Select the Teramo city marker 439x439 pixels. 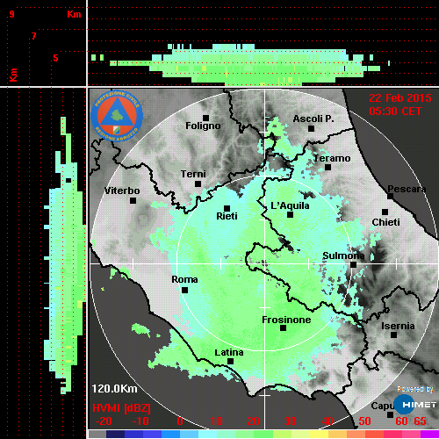(x=328, y=167)
